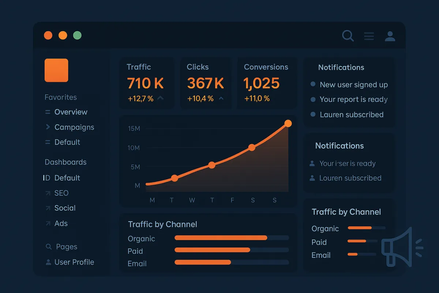This screenshot has height=293, width=439.
Task: Click the +11,0 % conversions change value
Action: click(x=257, y=99)
